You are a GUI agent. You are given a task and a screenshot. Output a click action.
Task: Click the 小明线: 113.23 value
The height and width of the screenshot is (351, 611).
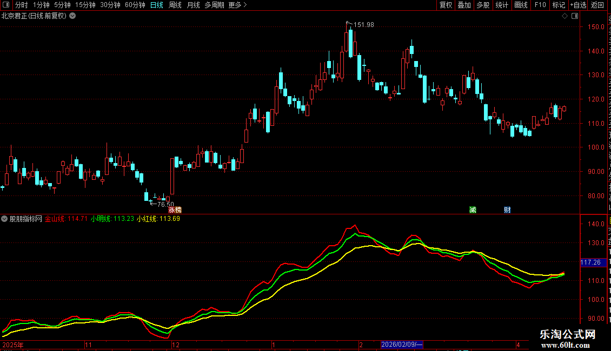point(112,219)
